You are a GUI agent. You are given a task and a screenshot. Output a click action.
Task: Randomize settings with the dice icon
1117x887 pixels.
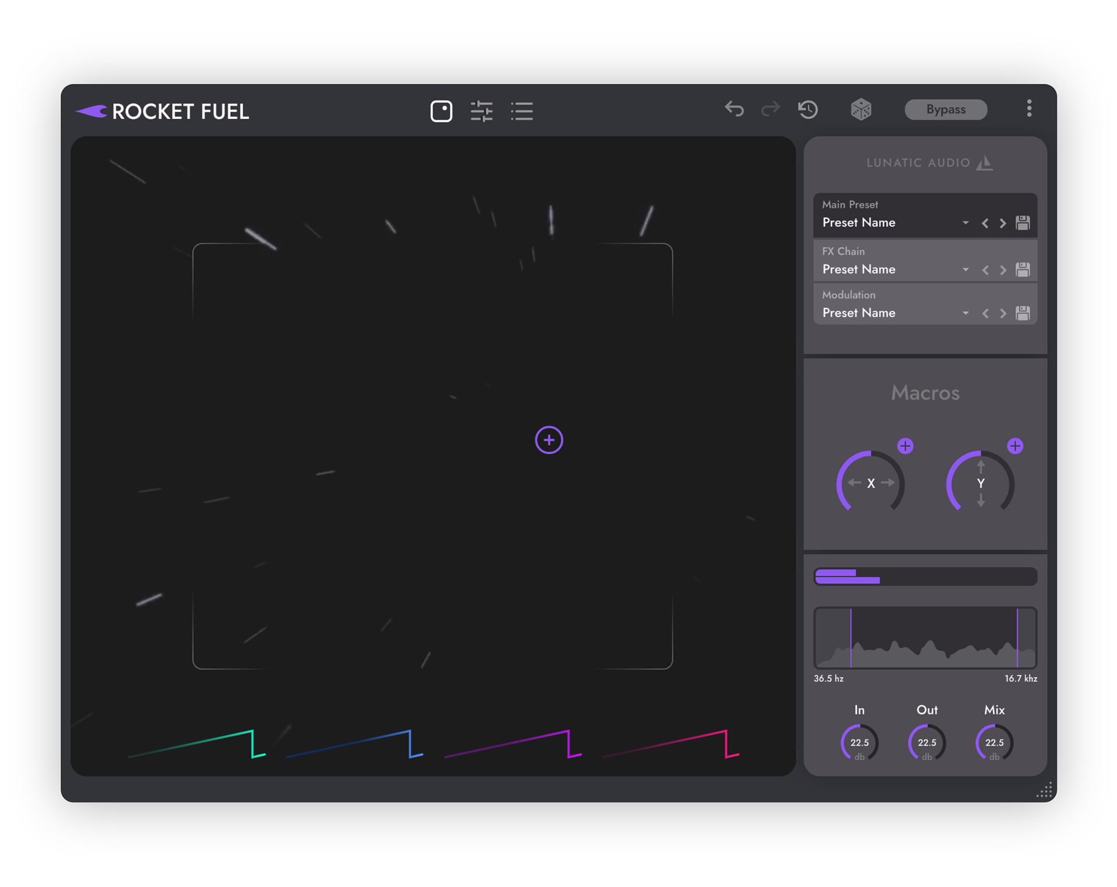pos(861,109)
